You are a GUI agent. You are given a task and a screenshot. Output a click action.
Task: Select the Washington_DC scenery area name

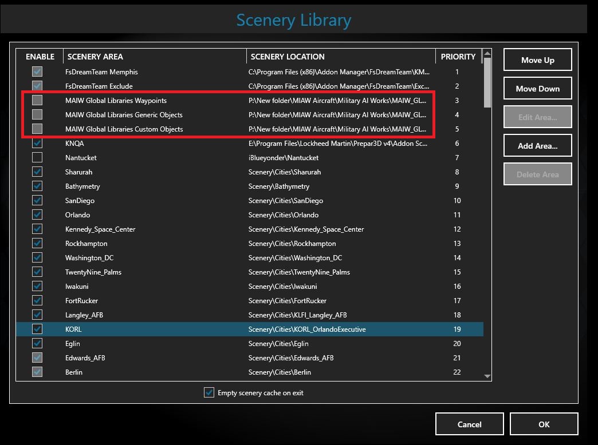point(89,257)
